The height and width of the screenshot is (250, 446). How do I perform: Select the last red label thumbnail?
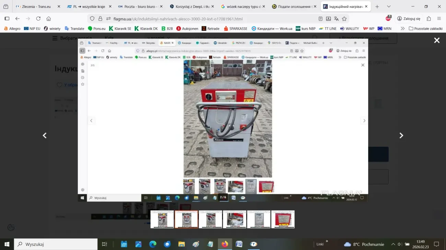(283, 219)
